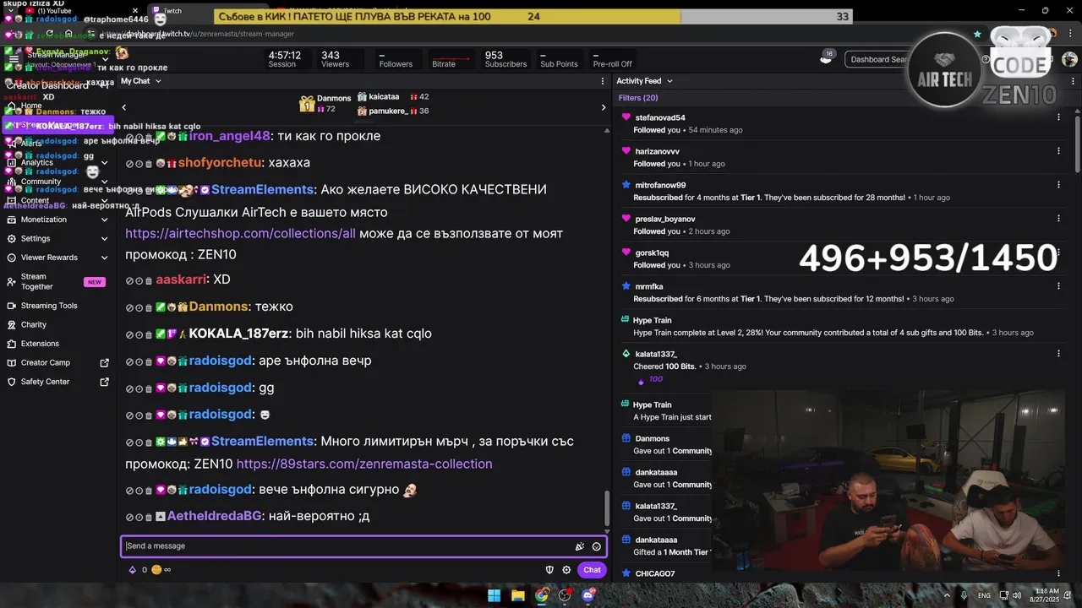The image size is (1082, 608).
Task: Open the profile avatar menu
Action: (x=1068, y=59)
